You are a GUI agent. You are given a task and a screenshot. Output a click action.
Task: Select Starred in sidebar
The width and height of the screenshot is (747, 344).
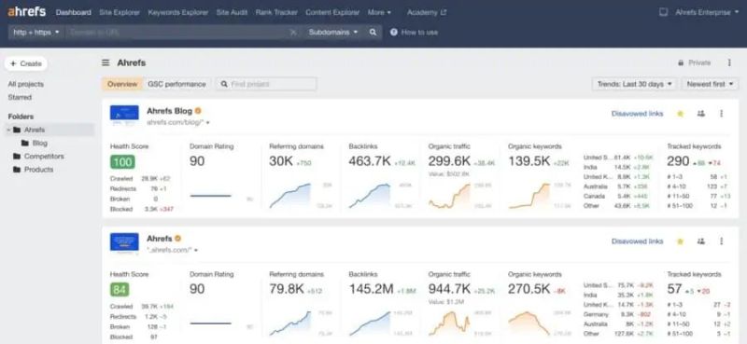pos(20,97)
